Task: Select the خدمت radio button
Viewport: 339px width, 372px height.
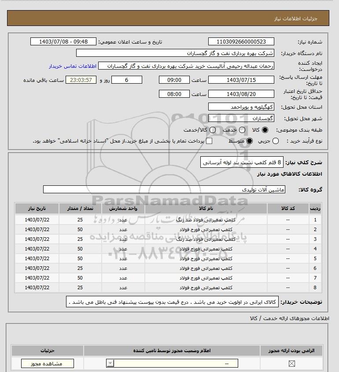Action: click(242, 130)
